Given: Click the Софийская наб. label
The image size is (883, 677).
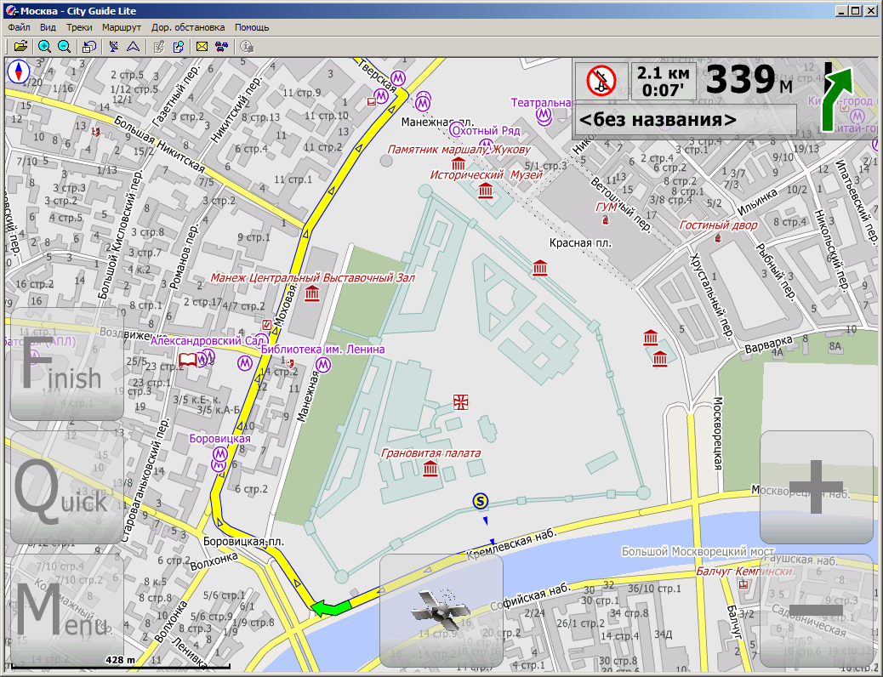Looking at the screenshot, I should point(530,597).
